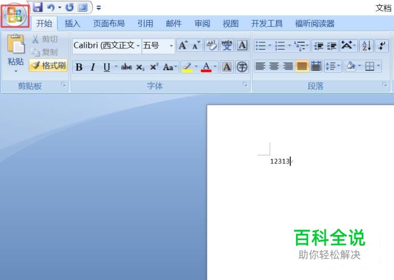Open the 视图 tab

[231, 23]
